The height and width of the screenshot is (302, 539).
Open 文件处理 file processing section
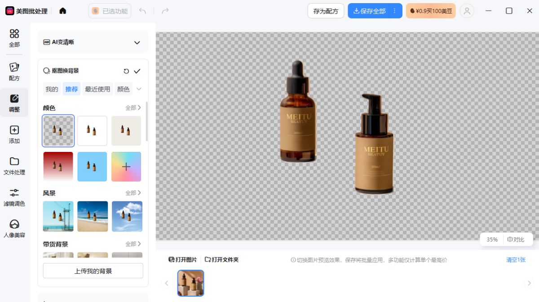tap(14, 165)
